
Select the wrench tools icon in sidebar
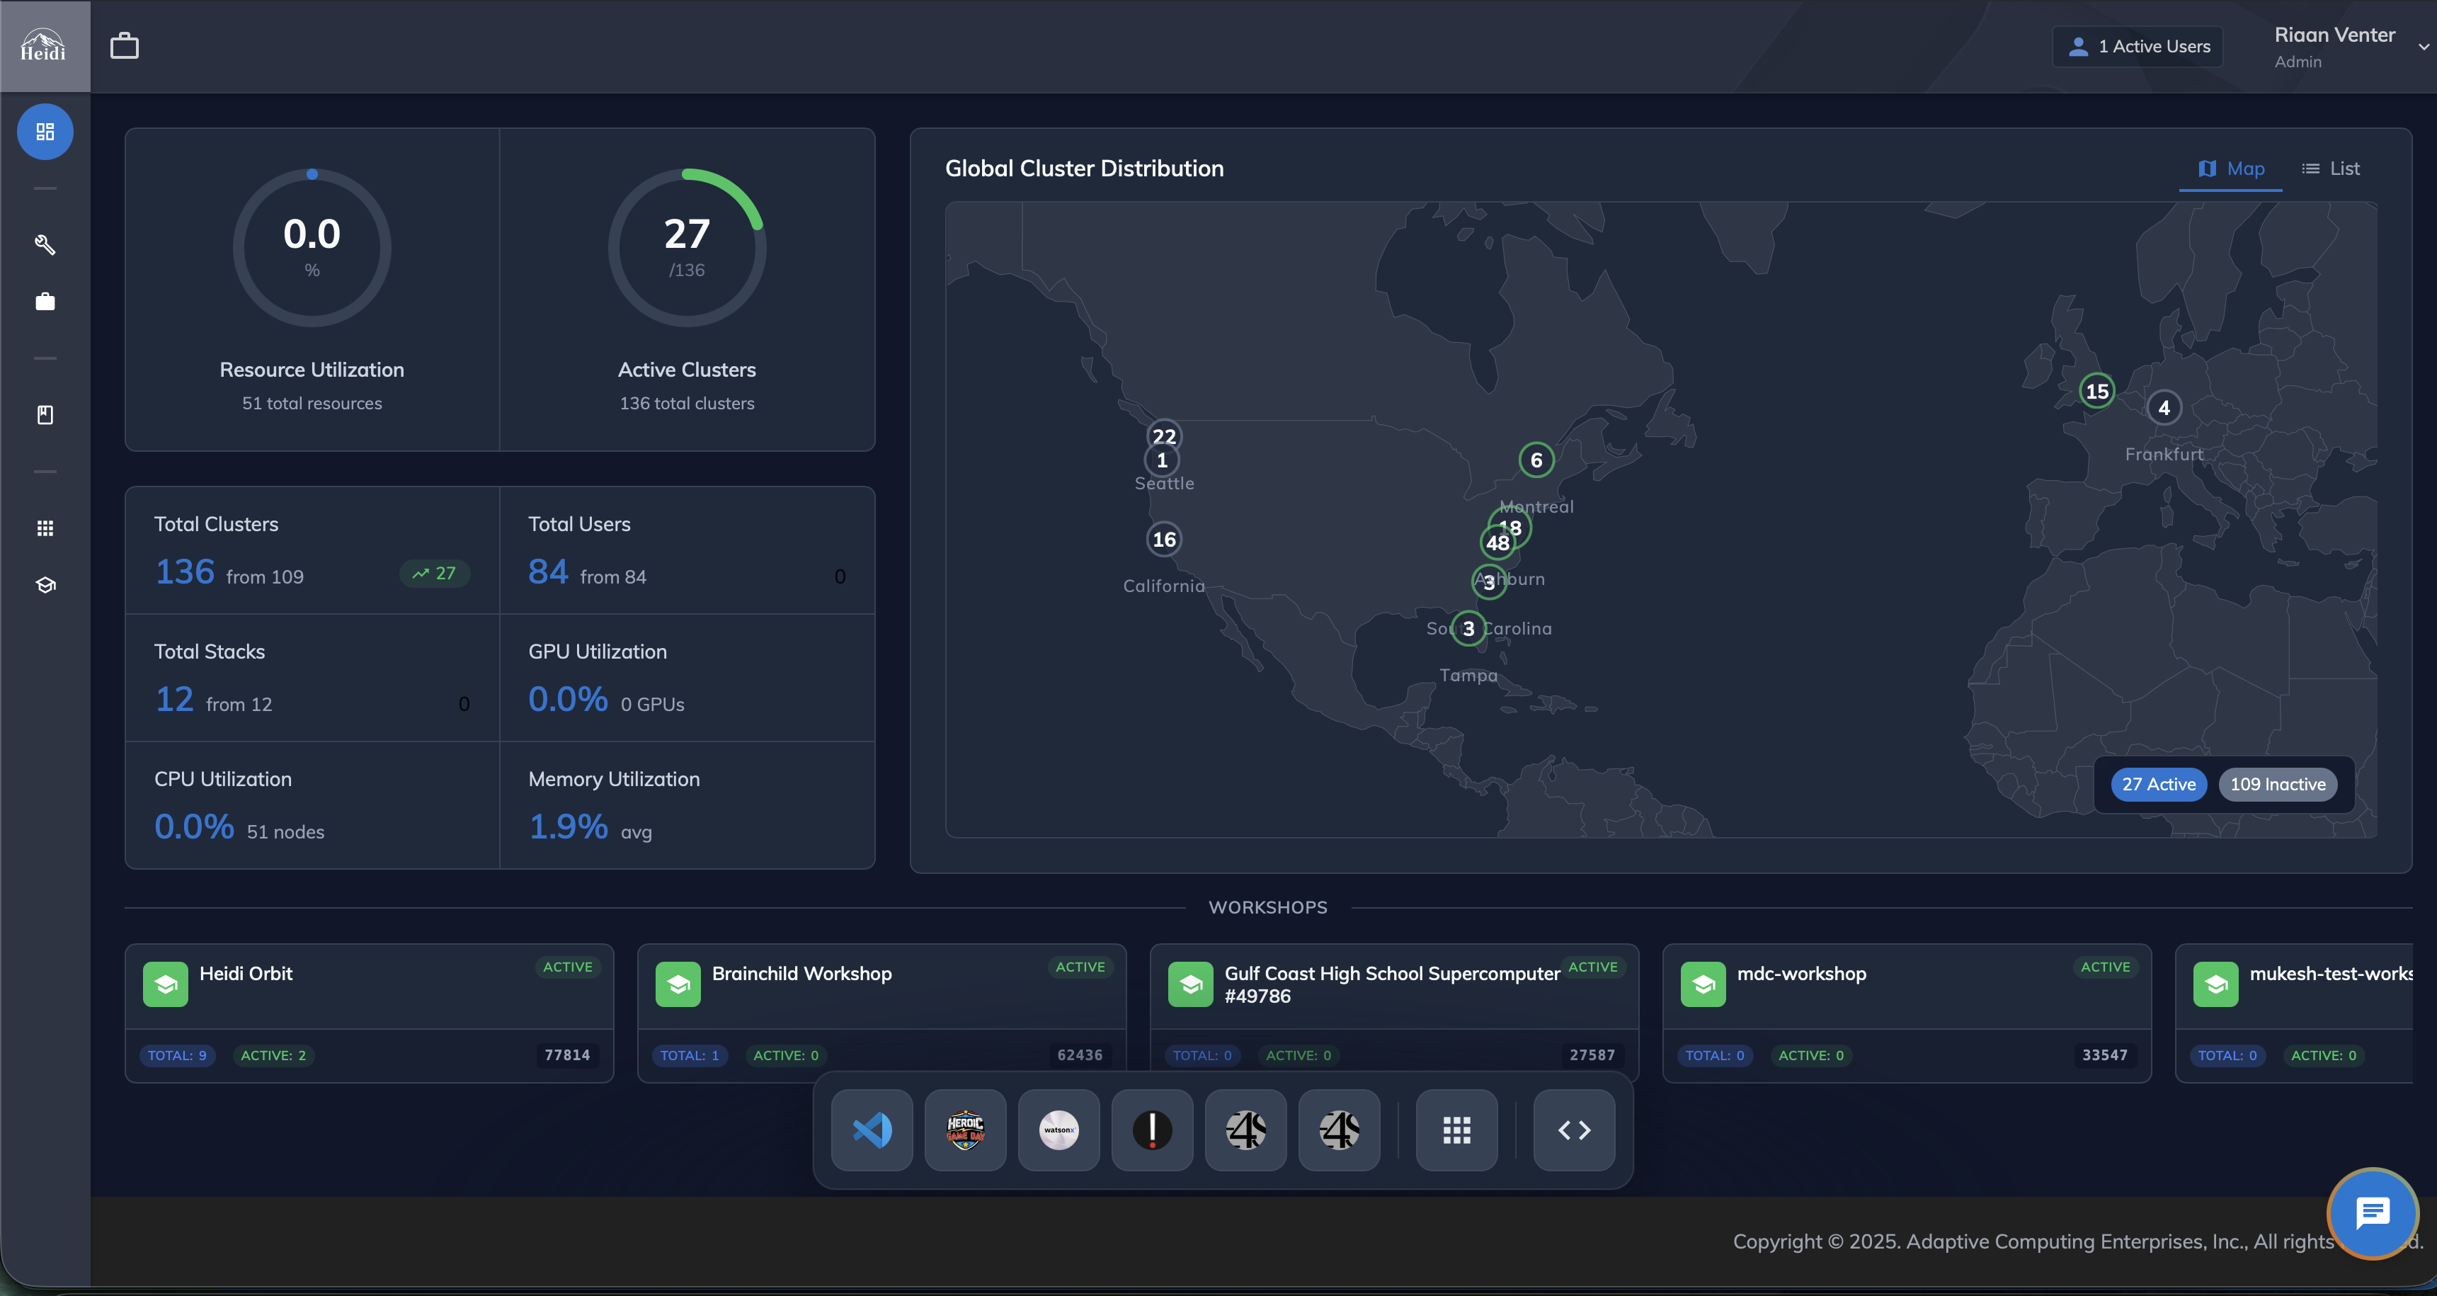45,245
